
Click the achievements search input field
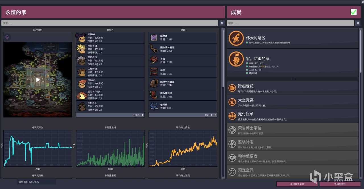pyautogui.click(x=290, y=23)
